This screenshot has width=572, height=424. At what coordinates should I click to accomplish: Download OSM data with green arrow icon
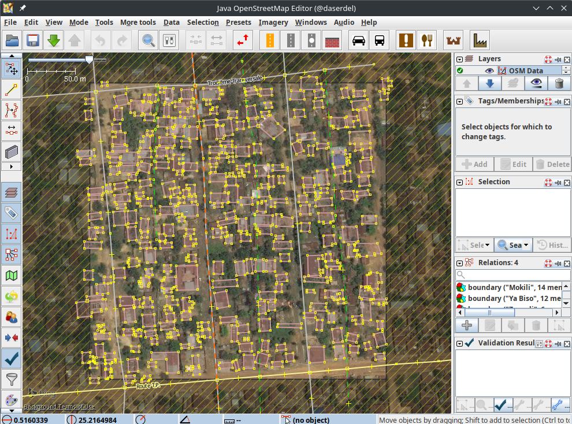pos(54,40)
